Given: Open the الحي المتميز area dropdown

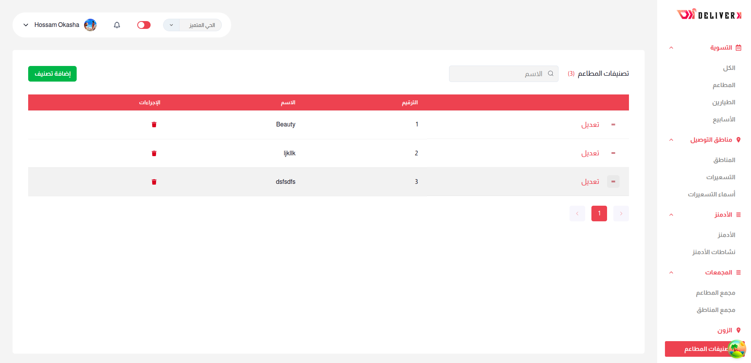Looking at the screenshot, I should [192, 25].
